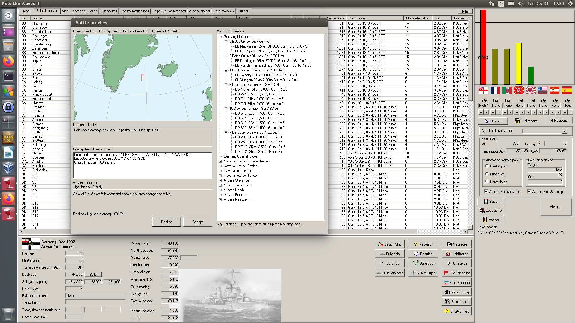Open the Almanac book button
575x323 pixels.
coord(493,121)
